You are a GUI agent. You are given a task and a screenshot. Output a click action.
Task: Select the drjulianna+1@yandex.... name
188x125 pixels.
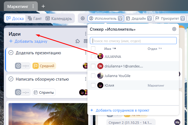[124, 66]
